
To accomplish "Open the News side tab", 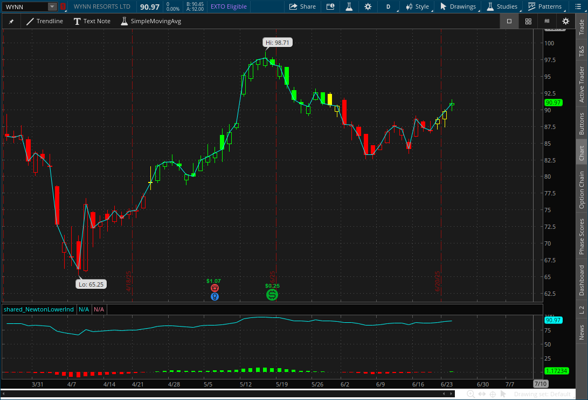I will 582,333.
